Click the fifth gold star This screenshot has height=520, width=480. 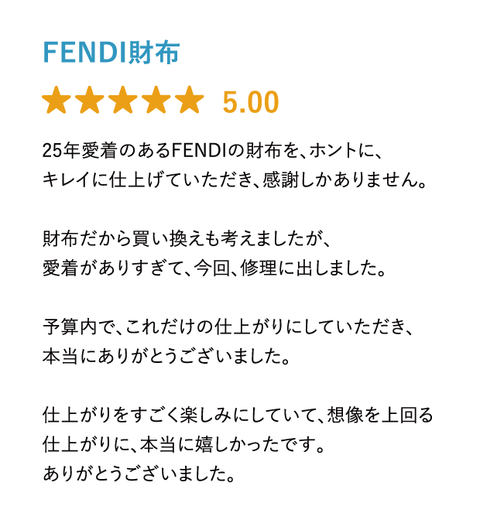[x=189, y=100]
